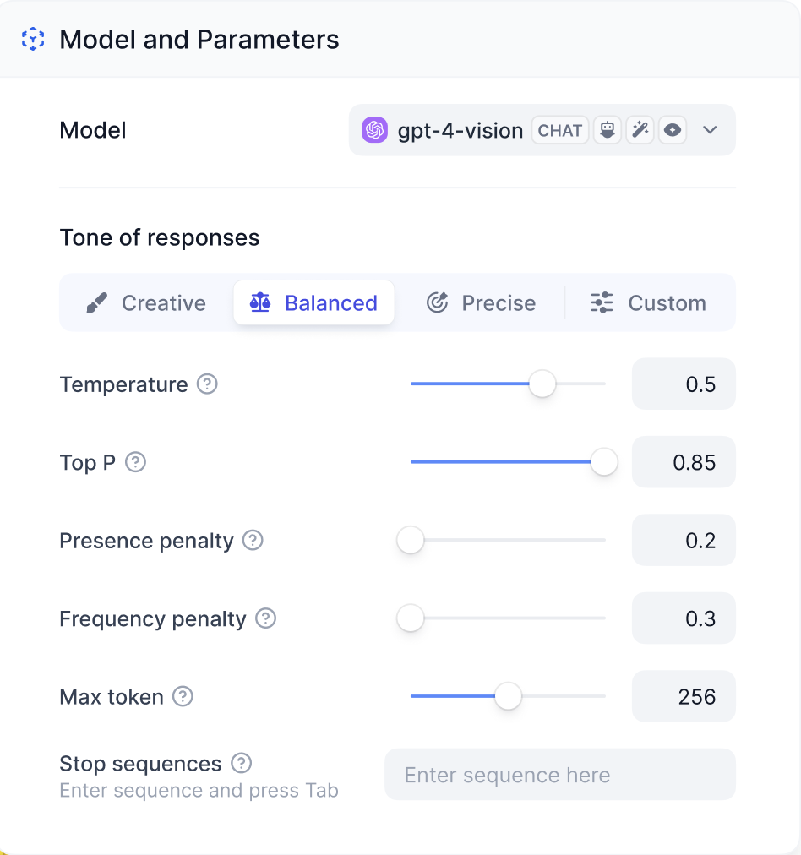Click the Temperature help question mark icon
This screenshot has width=801, height=855.
point(207,384)
